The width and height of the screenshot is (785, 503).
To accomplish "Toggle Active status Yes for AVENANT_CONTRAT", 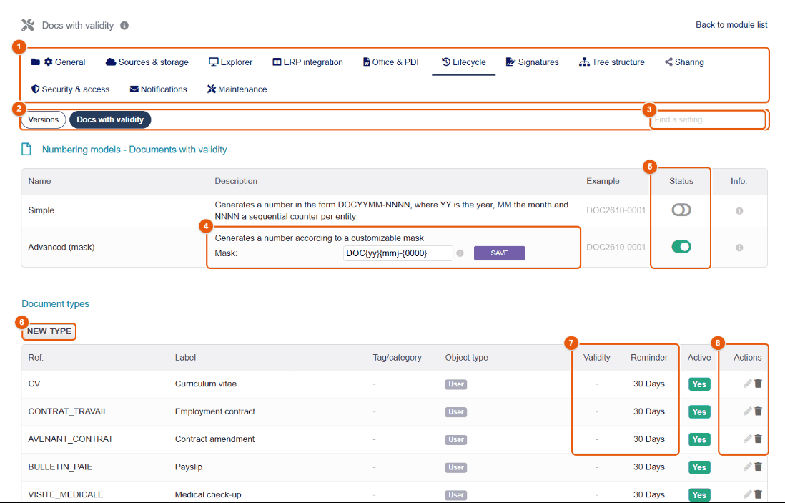I will tap(699, 439).
